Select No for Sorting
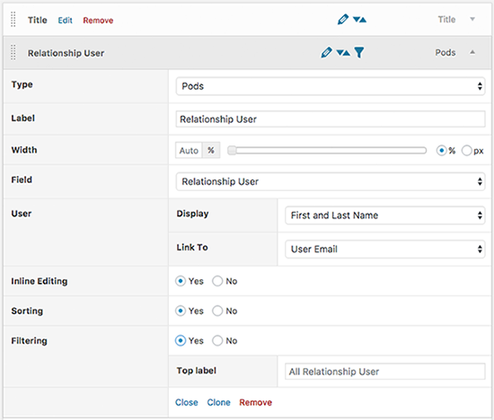This screenshot has height=420, width=494. [x=217, y=311]
